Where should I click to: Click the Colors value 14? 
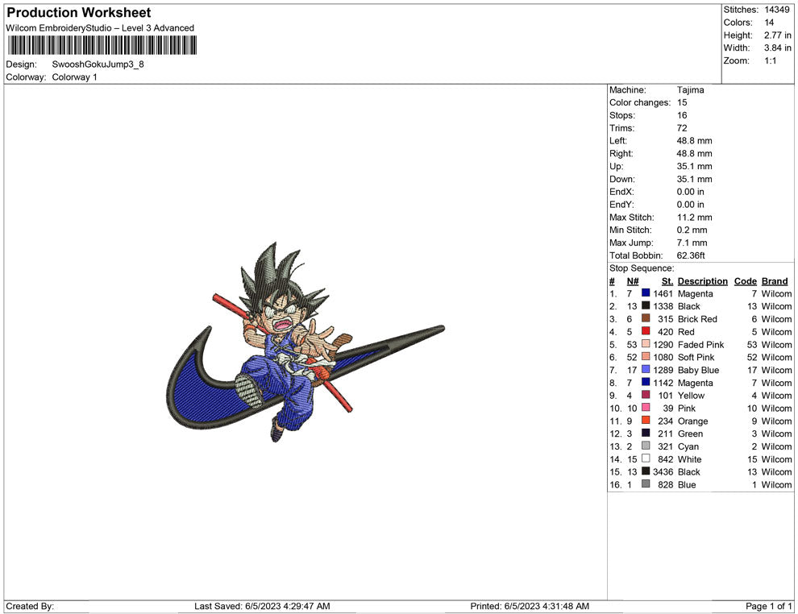coord(769,23)
